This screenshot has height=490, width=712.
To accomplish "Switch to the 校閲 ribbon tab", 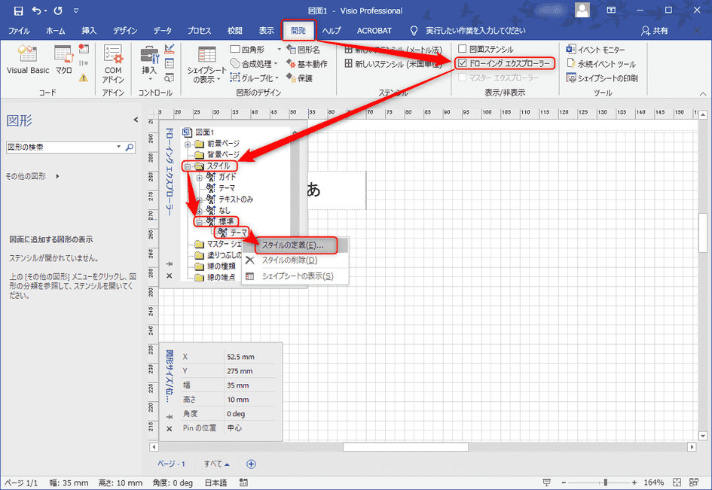I will 234,30.
